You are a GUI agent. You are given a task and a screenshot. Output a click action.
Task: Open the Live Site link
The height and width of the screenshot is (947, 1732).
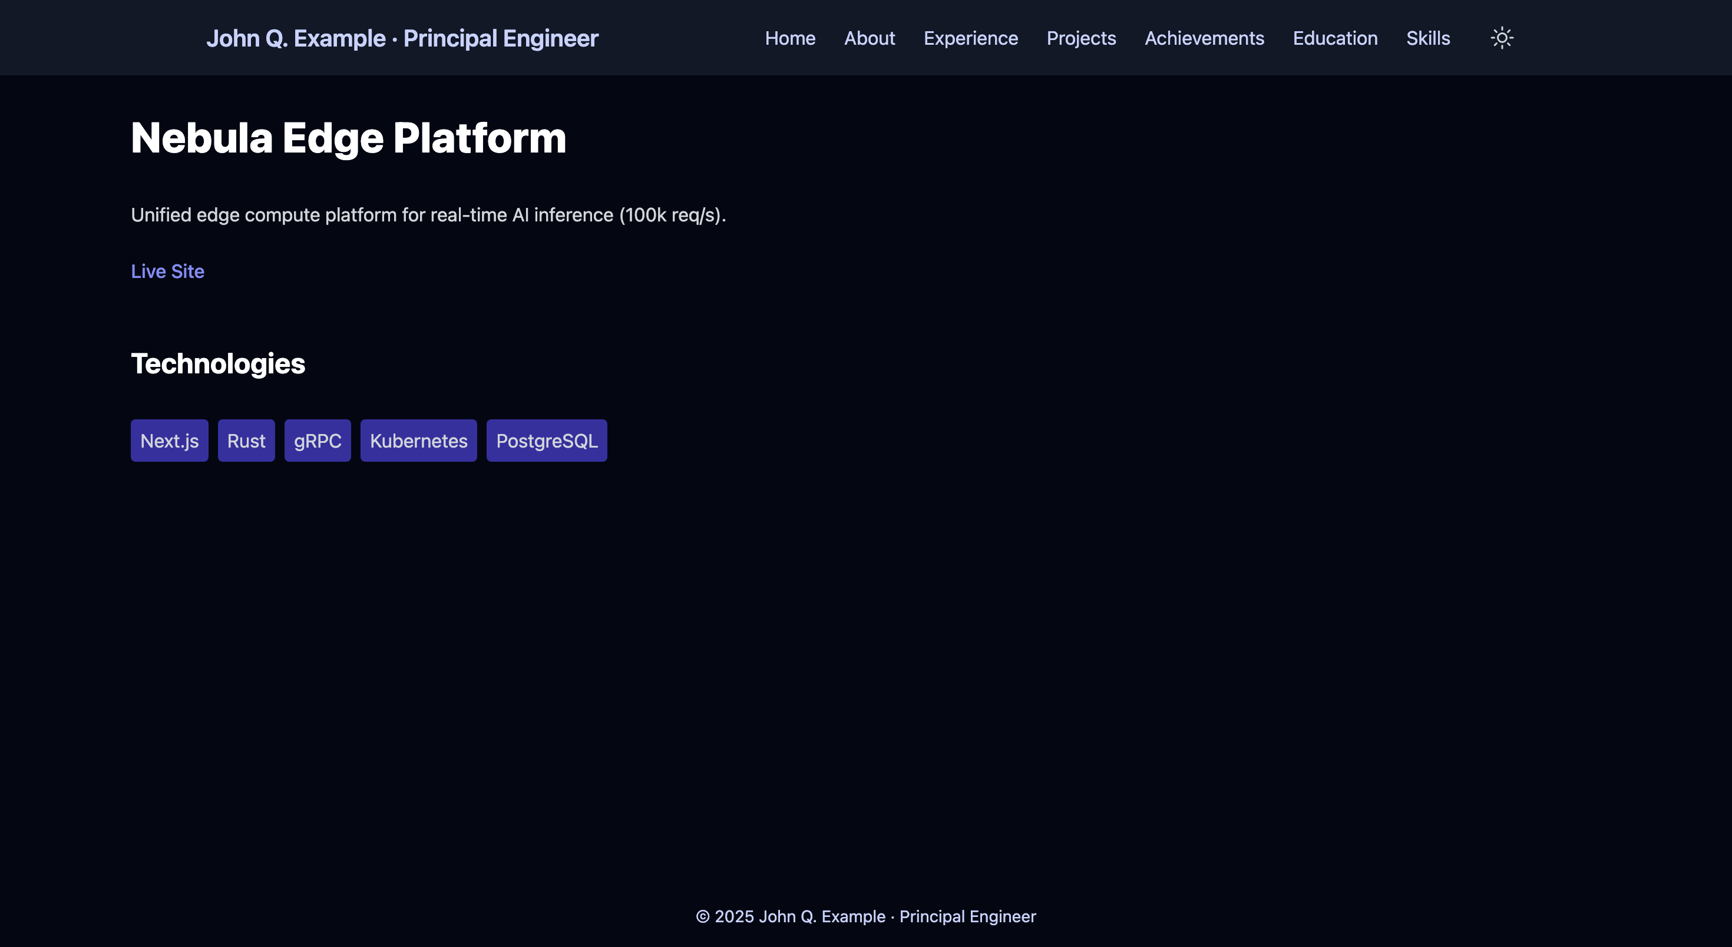click(x=167, y=271)
